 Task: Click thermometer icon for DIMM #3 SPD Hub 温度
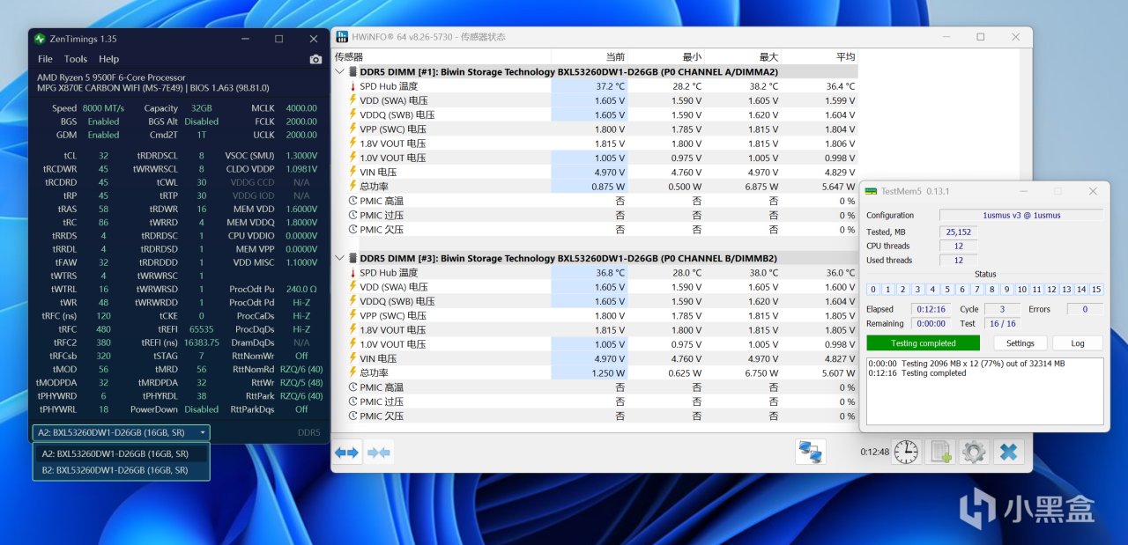click(x=353, y=273)
